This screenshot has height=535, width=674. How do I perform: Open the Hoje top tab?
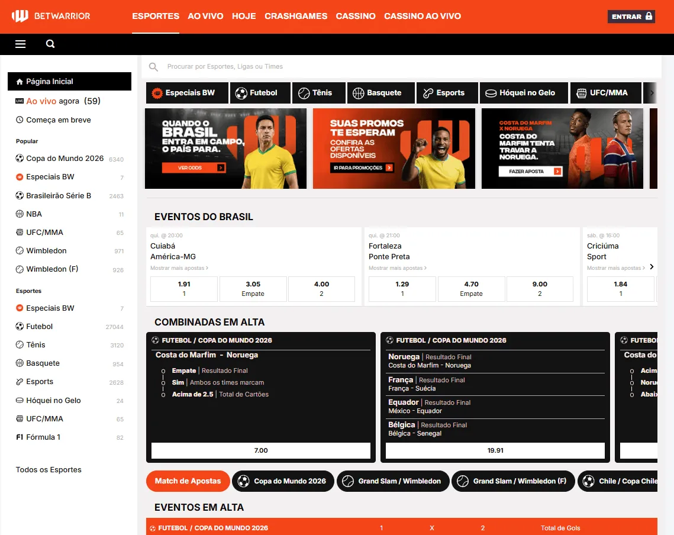244,17
